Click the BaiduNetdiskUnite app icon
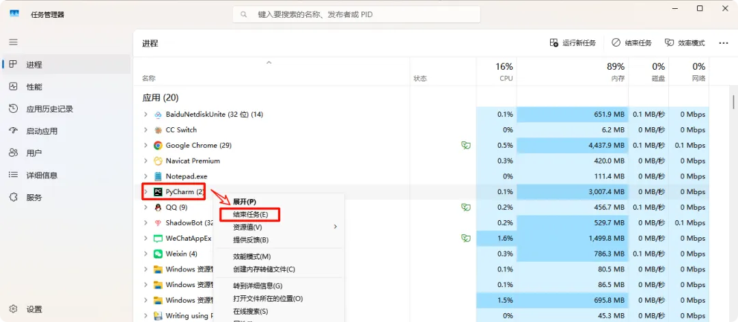The width and height of the screenshot is (738, 322). [x=158, y=114]
